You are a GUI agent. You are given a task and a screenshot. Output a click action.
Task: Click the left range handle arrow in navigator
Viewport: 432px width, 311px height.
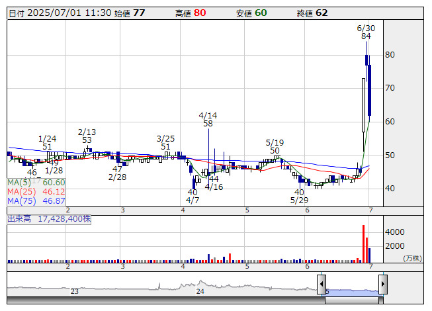(322, 285)
